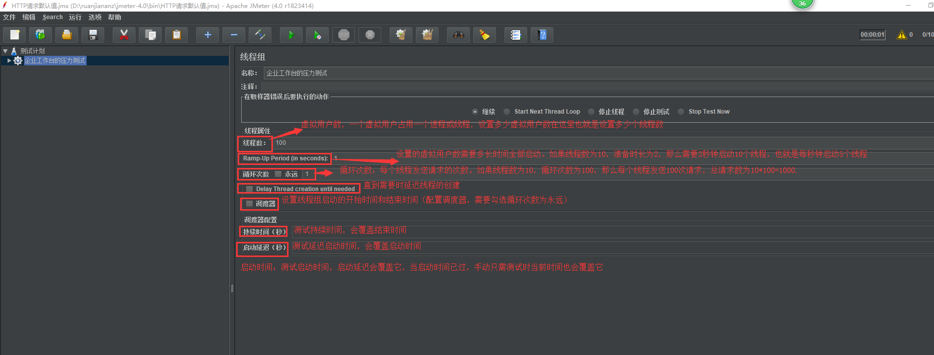934x355 pixels.
Task: Click the 0/10 thread counter
Action: (927, 35)
